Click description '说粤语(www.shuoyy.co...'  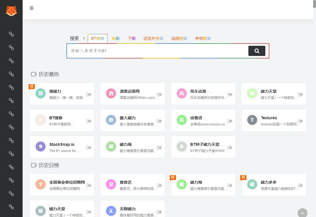coord(209,124)
